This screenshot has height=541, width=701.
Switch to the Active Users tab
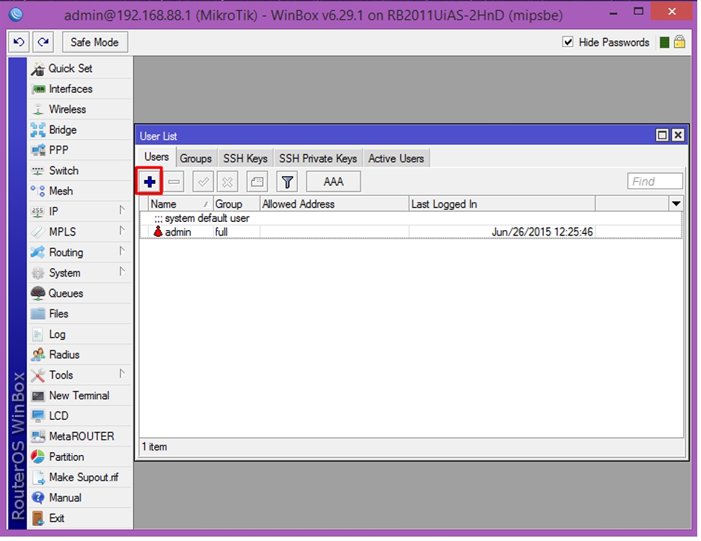coord(396,158)
